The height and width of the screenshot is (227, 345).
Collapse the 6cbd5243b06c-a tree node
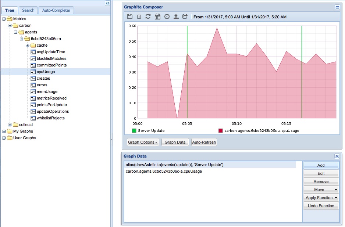point(22,39)
